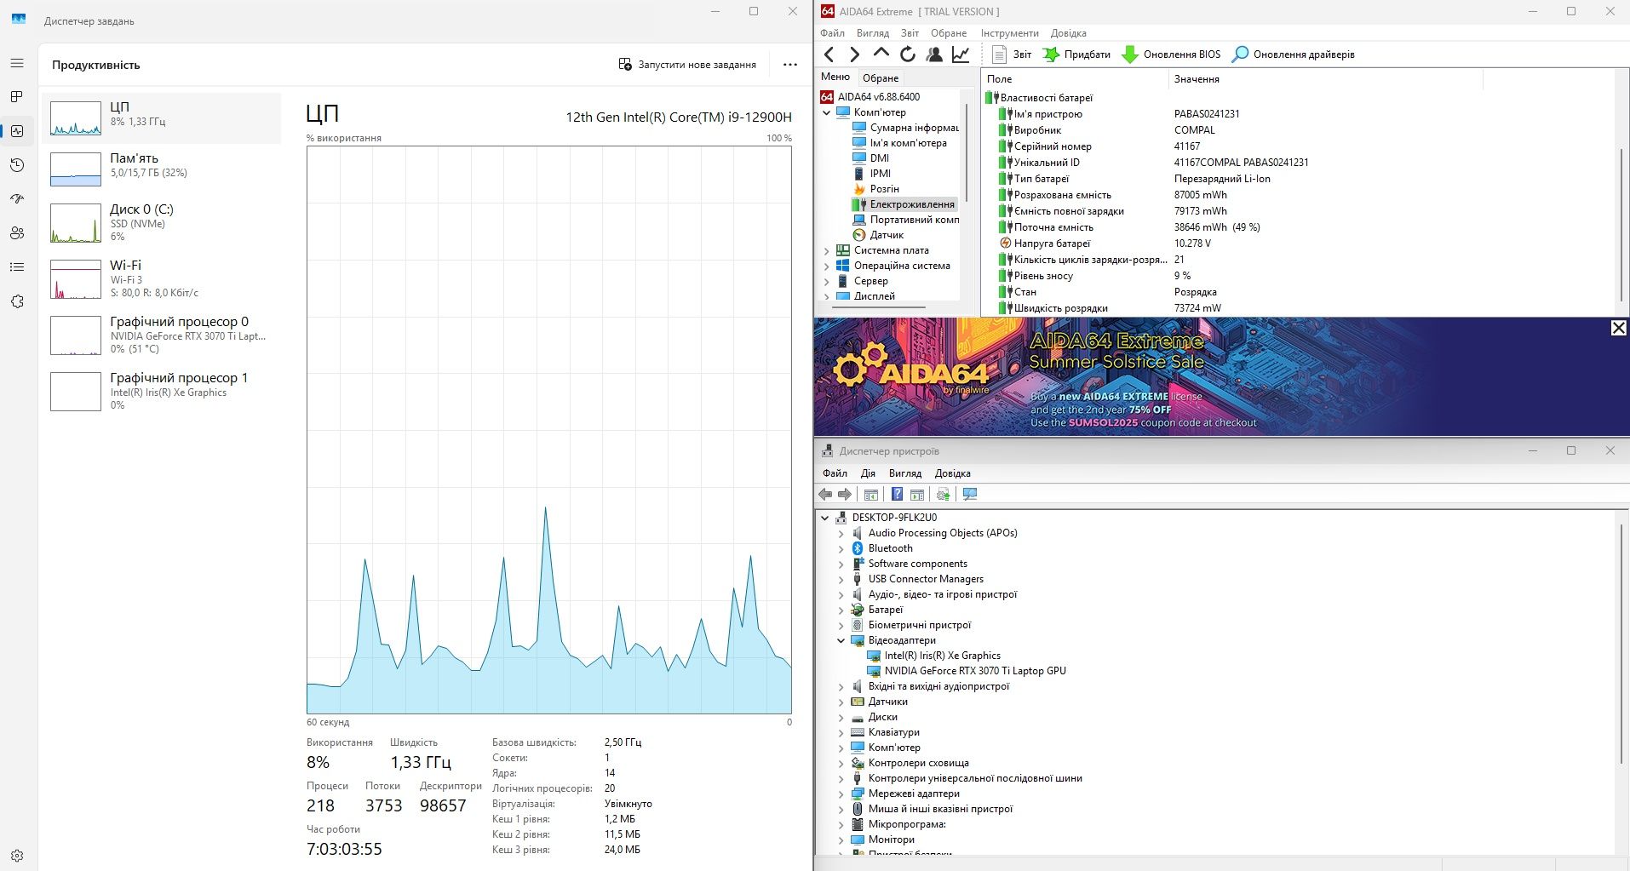Go up one level in AIDA64
This screenshot has height=871, width=1630.
[881, 54]
